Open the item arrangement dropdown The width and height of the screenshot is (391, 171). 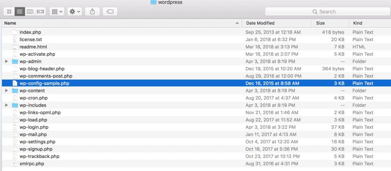click(x=57, y=11)
